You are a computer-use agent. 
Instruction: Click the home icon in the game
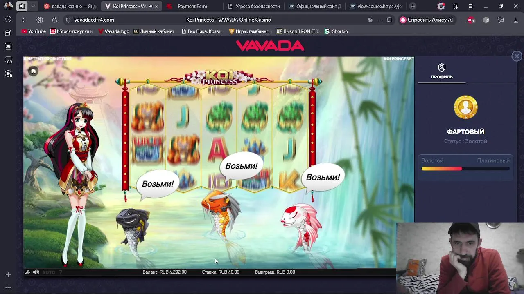click(34, 71)
